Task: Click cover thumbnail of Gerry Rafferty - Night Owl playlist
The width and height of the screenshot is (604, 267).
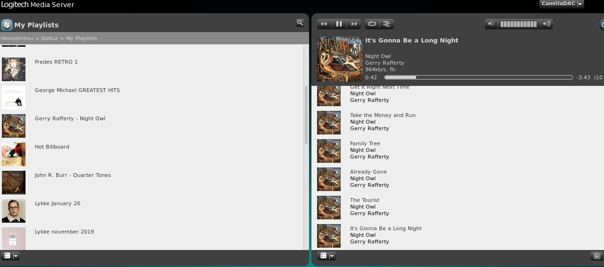Action: (x=14, y=126)
